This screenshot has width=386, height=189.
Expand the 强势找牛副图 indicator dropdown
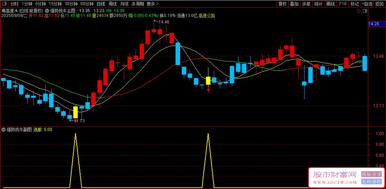click(x=4, y=130)
